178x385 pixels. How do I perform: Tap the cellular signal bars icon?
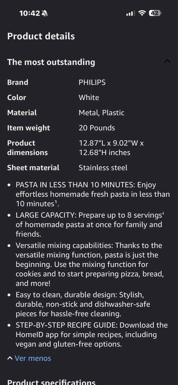(x=130, y=13)
